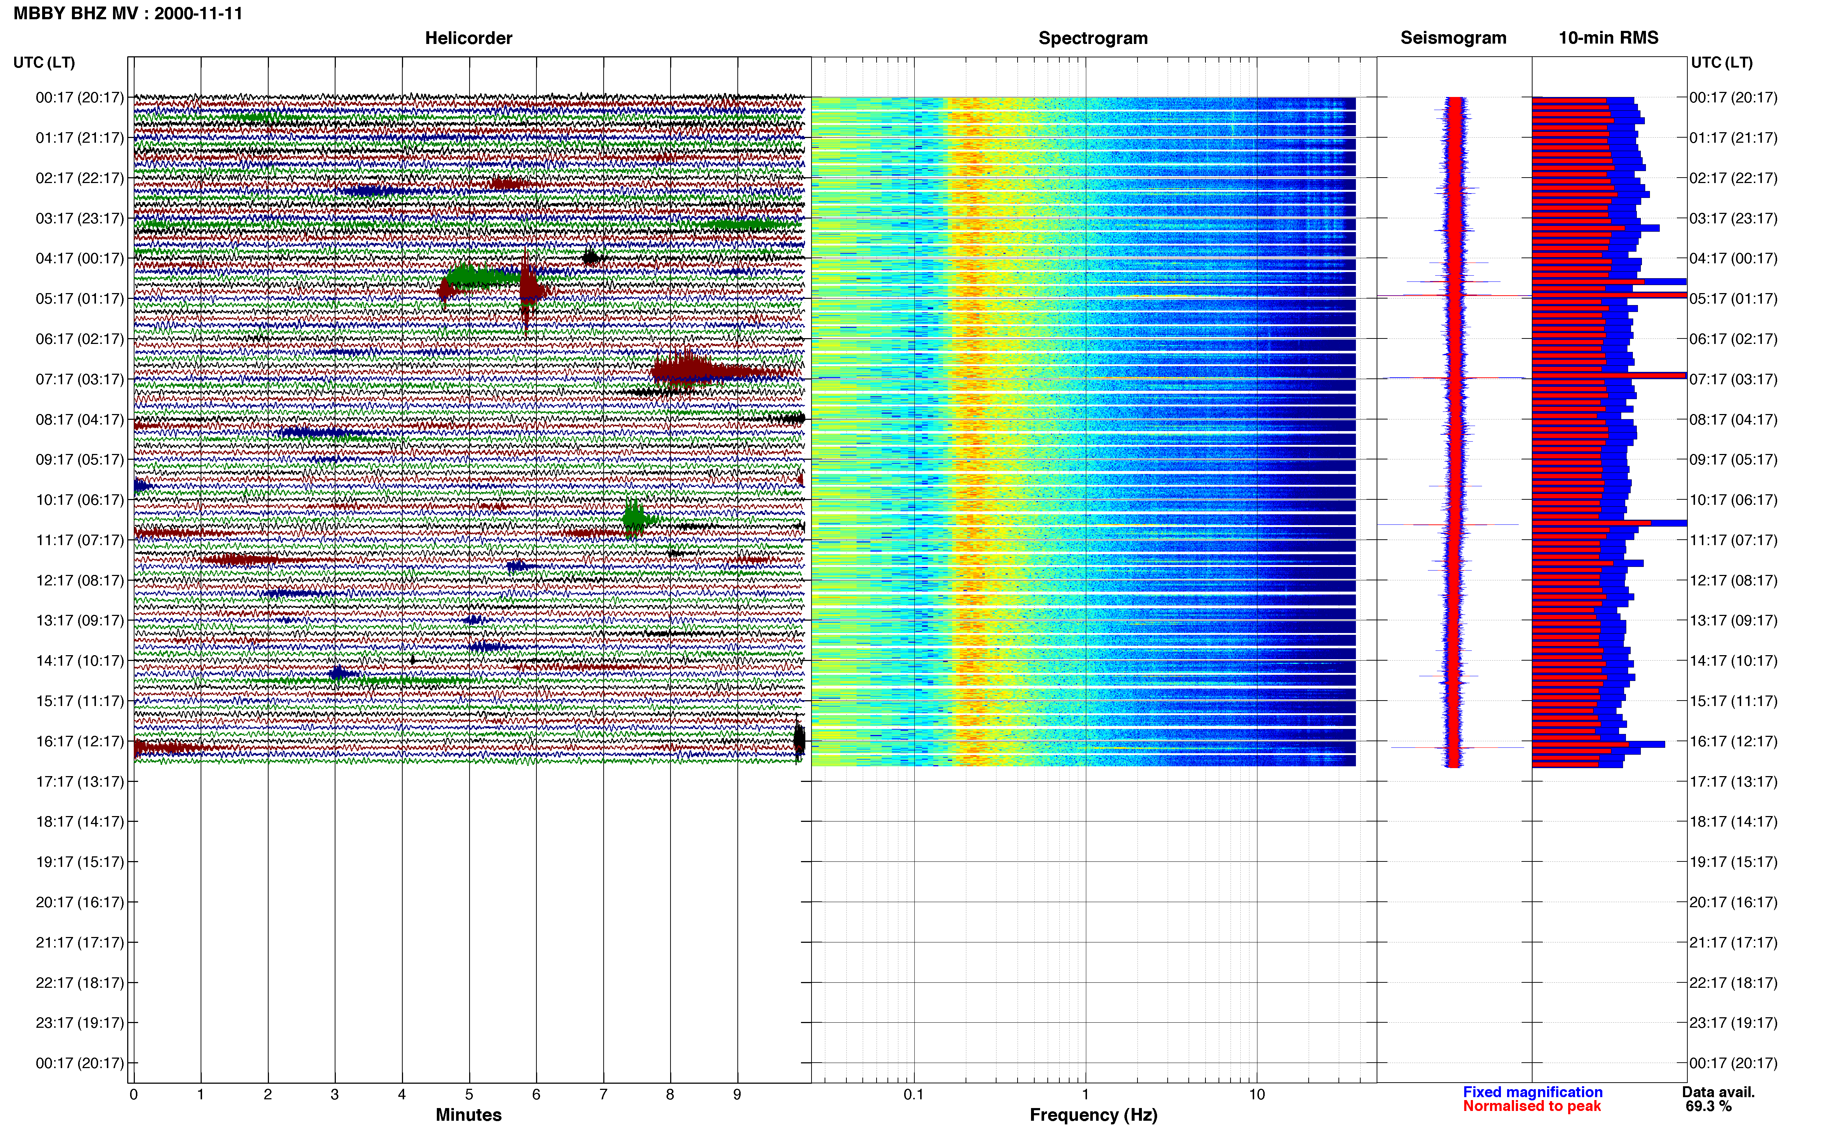The height and width of the screenshot is (1140, 1824).
Task: Click the left '16:17 (12:17)' time label
Action: click(80, 741)
